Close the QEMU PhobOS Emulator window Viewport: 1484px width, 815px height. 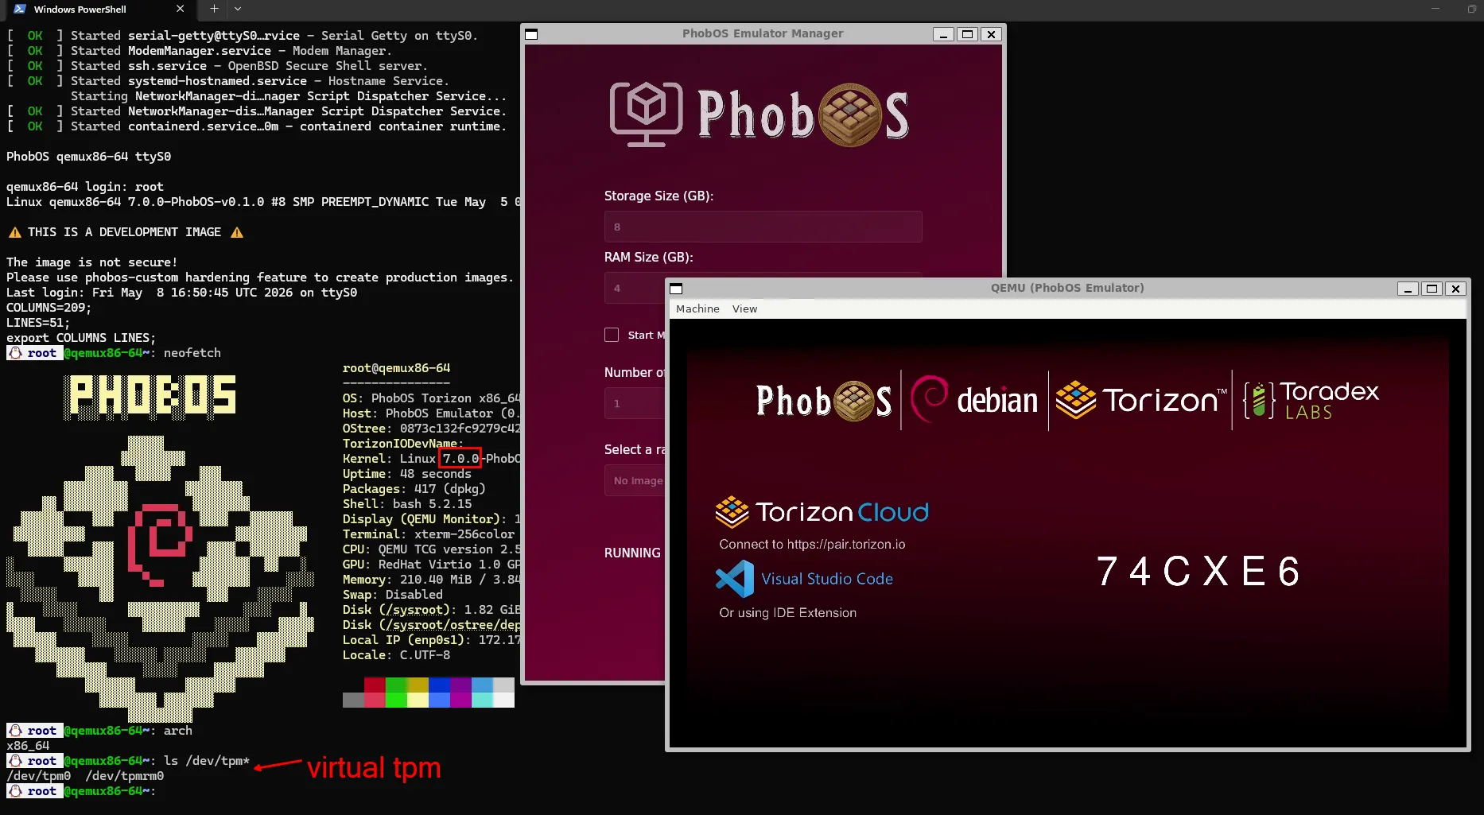(1455, 289)
